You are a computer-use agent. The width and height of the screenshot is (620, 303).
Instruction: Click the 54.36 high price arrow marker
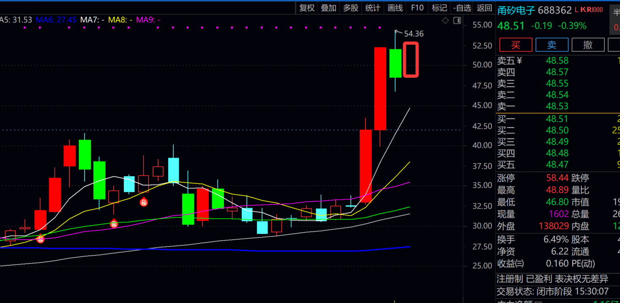pos(397,32)
